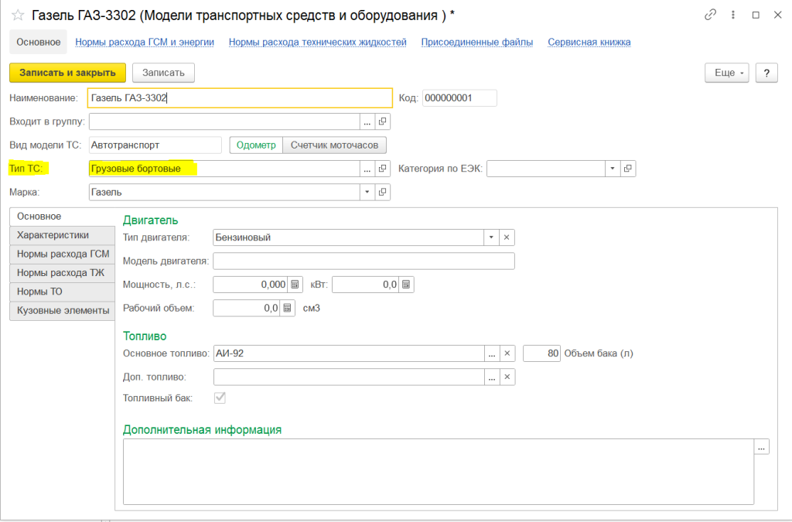This screenshot has height=522, width=792.
Task: Open the Марка record with open icon
Action: click(x=383, y=192)
